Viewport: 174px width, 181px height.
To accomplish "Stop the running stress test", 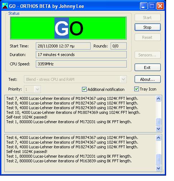I will pyautogui.click(x=148, y=27).
